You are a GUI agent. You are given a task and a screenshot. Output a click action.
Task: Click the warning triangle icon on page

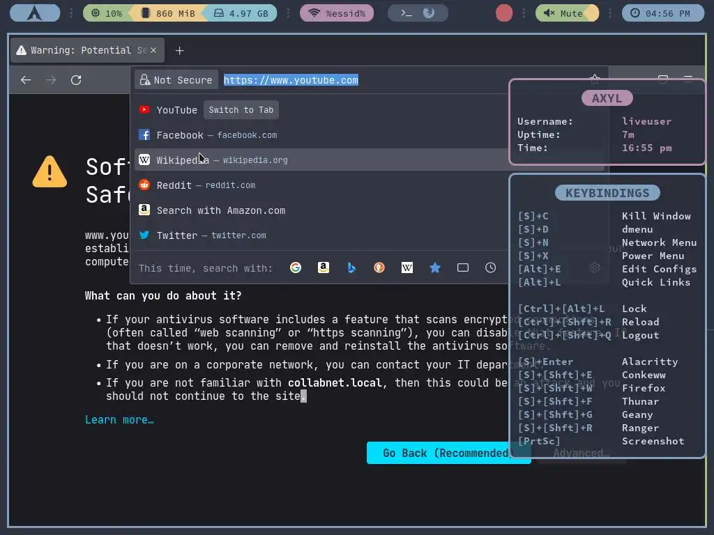point(50,171)
